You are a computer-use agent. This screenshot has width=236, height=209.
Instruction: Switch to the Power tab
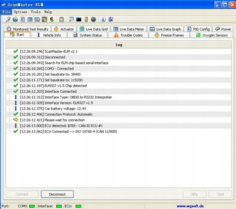[223, 29]
